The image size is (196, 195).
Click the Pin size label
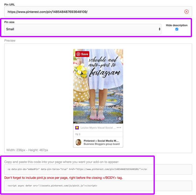point(9,22)
